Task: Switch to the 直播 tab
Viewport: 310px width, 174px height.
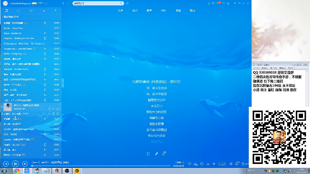Action: coord(178,11)
